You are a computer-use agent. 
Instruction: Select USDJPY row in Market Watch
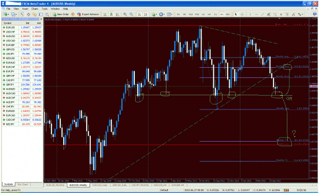[22, 54]
